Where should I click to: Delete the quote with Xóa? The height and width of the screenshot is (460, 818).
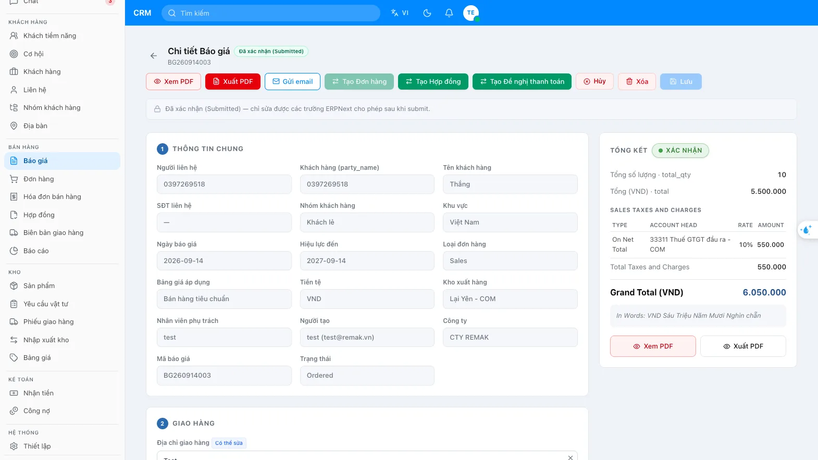pos(637,82)
